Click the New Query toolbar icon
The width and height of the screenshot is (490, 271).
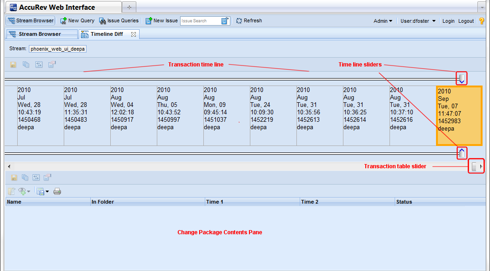tap(77, 21)
